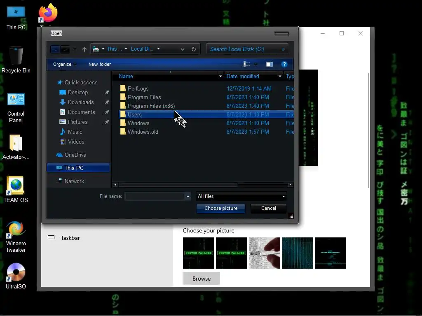Screen dimensions: 422x316
Task: Open the TEAM OS desktop shortcut
Action: 16,189
